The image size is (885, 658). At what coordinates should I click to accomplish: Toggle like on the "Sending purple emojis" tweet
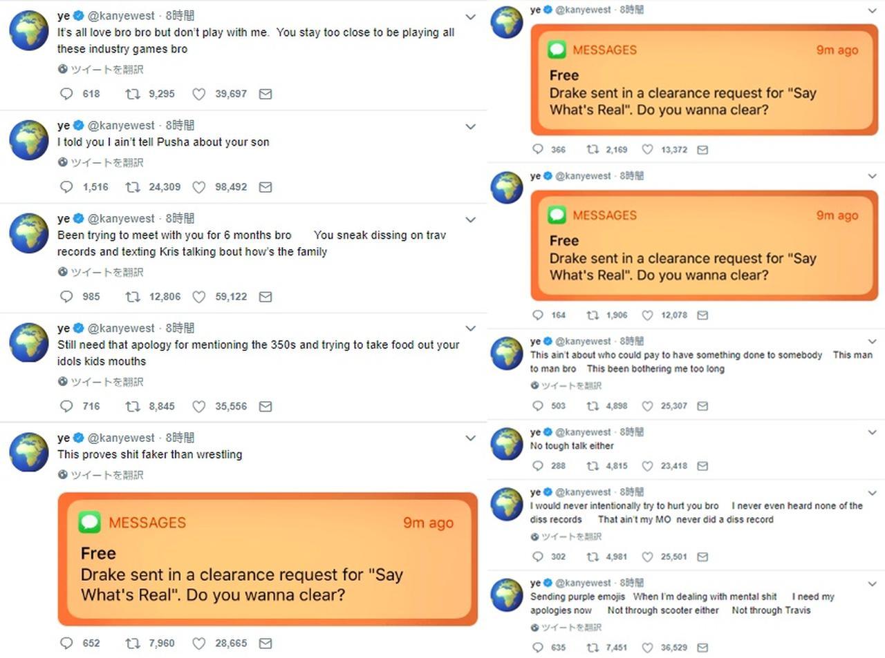tap(647, 648)
